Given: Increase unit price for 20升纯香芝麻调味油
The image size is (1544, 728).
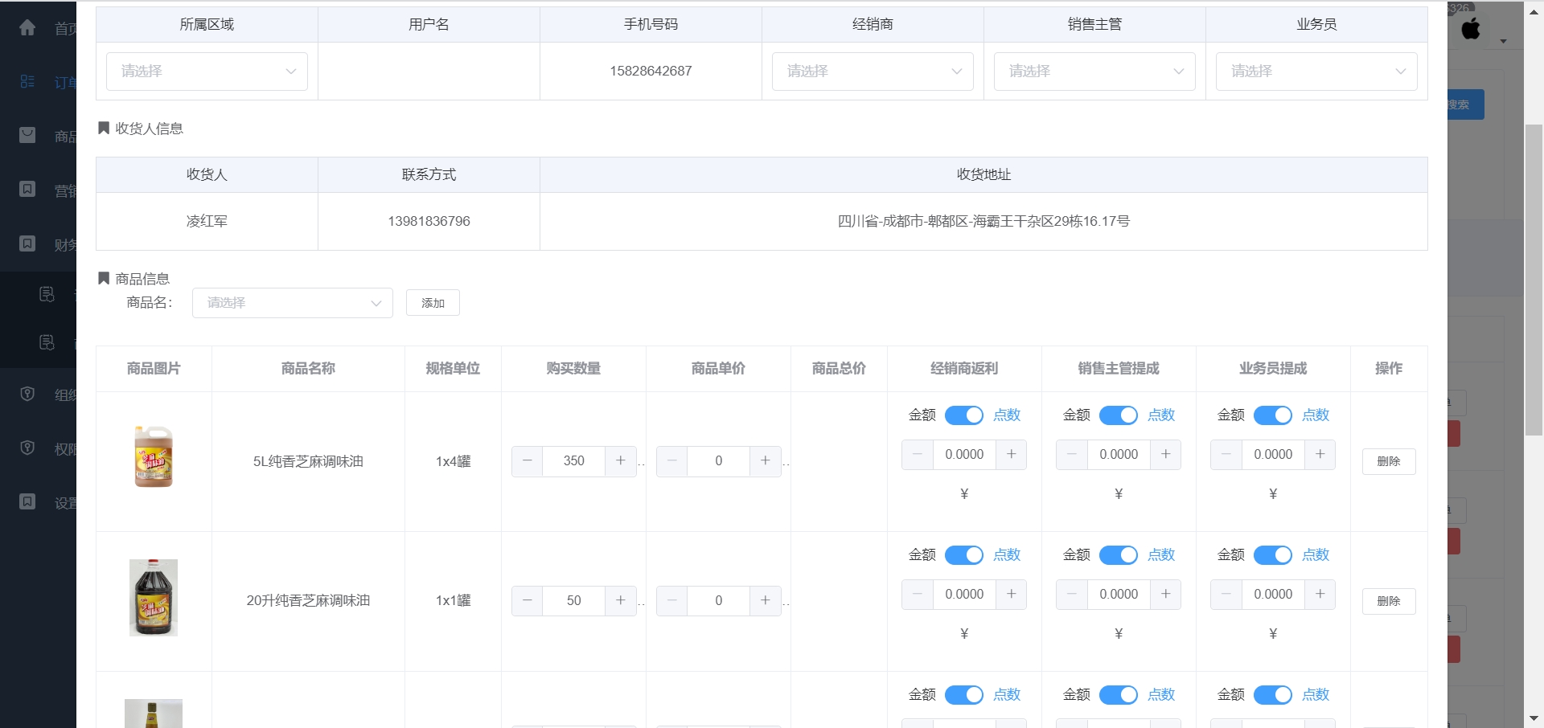Looking at the screenshot, I should [x=766, y=601].
